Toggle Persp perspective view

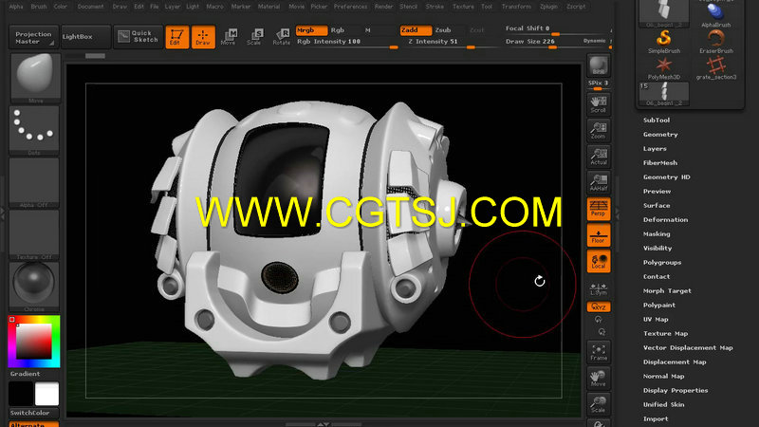click(x=599, y=209)
